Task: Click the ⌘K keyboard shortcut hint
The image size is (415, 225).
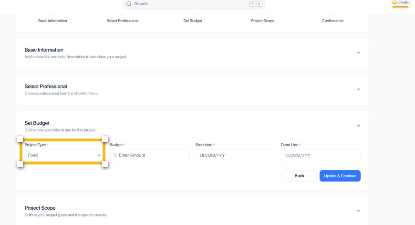Action: [x=256, y=4]
